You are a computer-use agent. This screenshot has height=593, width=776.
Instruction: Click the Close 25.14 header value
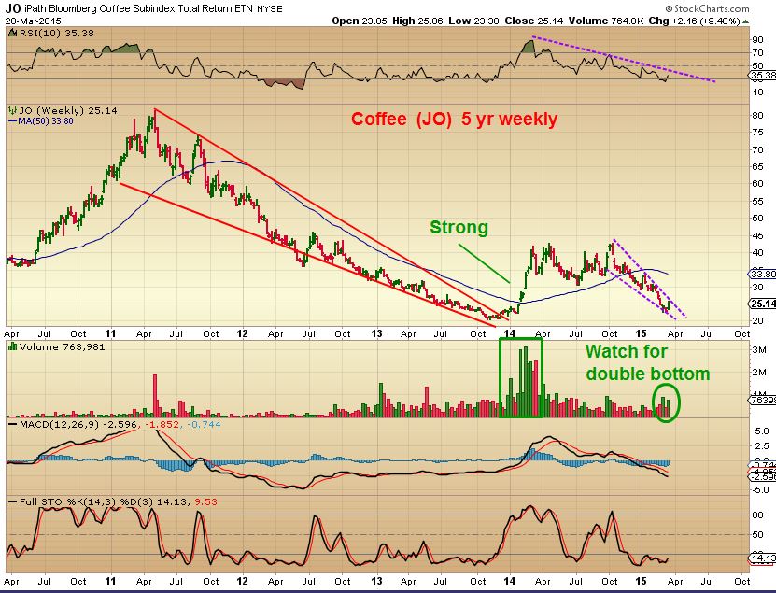534,21
